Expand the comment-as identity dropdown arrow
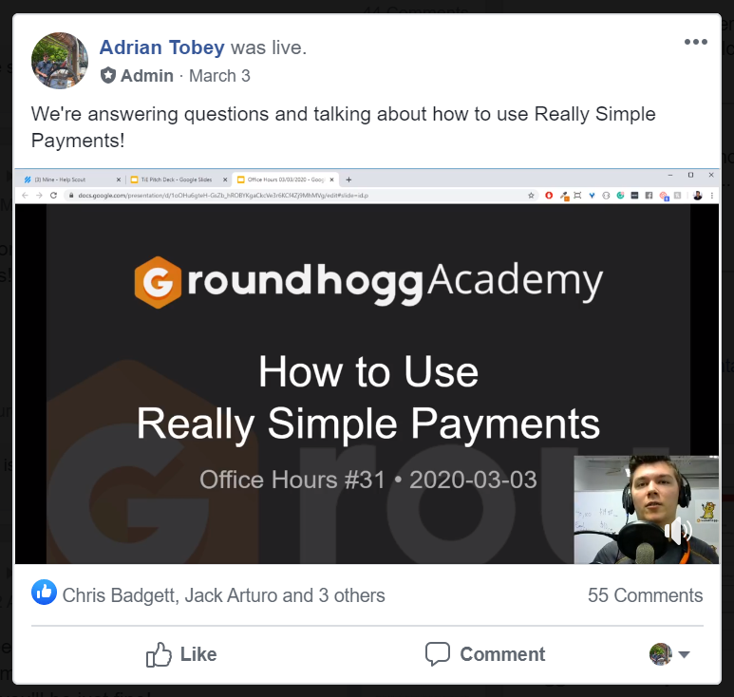This screenshot has height=697, width=734. [684, 654]
